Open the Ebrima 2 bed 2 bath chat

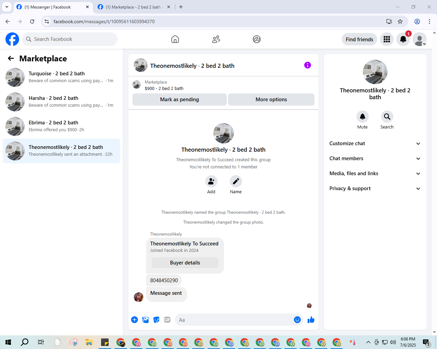pos(61,126)
